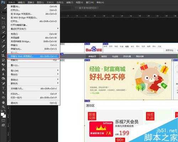
Task: Select the Eyedropper tool
Action: coord(3,41)
